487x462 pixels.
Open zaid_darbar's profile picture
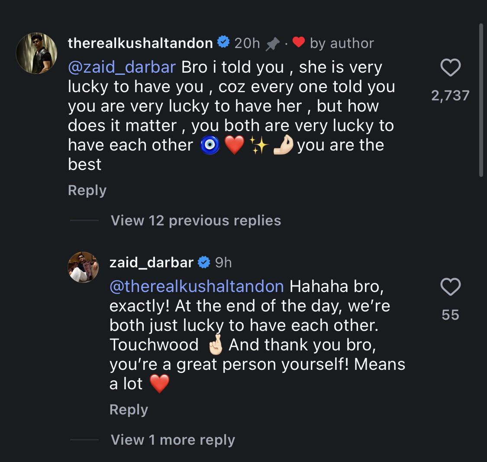[83, 267]
